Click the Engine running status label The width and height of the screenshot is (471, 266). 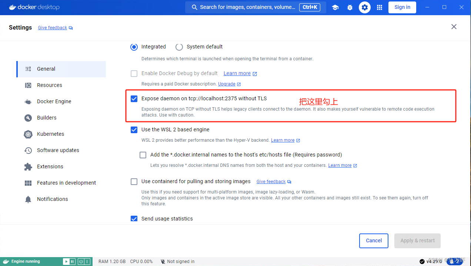click(x=26, y=262)
